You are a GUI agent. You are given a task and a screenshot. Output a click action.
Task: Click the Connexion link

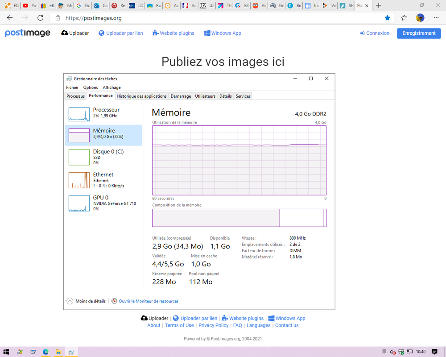(374, 33)
